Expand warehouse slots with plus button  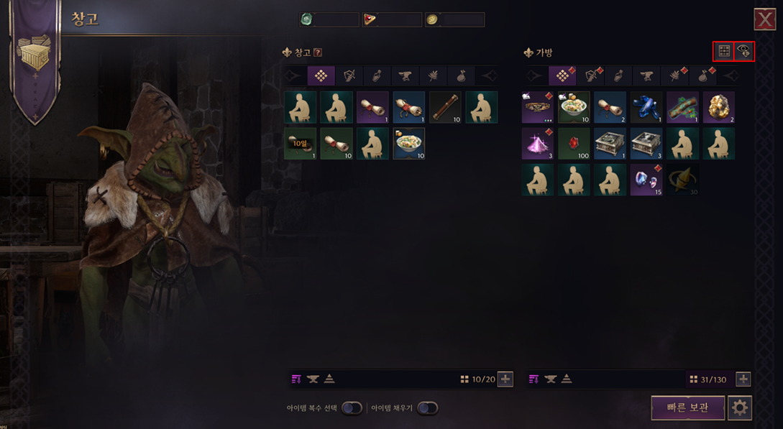[505, 379]
